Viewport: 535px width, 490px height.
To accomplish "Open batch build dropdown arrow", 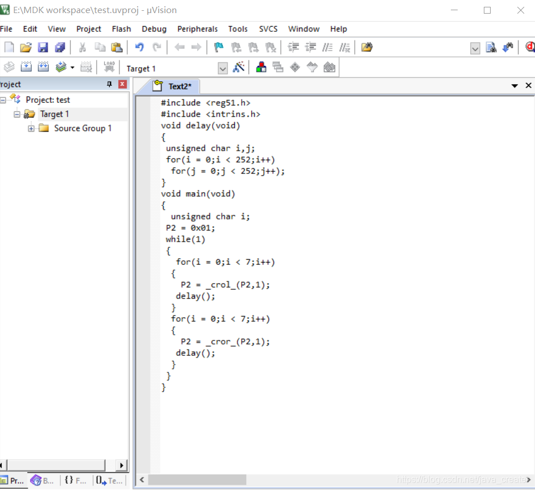I will (72, 68).
